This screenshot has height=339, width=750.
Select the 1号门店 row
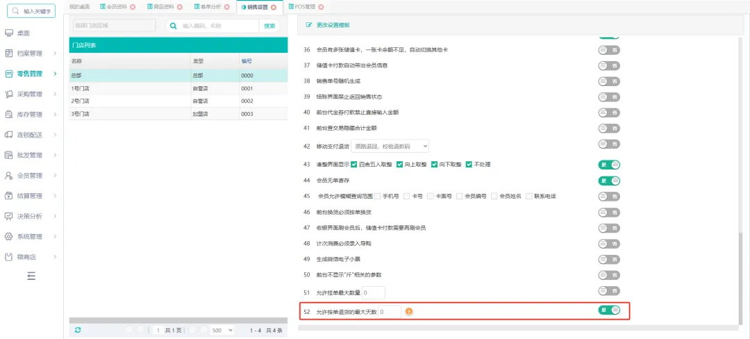click(178, 88)
